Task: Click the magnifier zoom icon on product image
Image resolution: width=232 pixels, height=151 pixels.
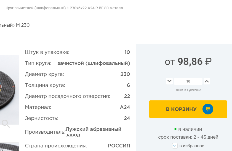Action: [6, 124]
